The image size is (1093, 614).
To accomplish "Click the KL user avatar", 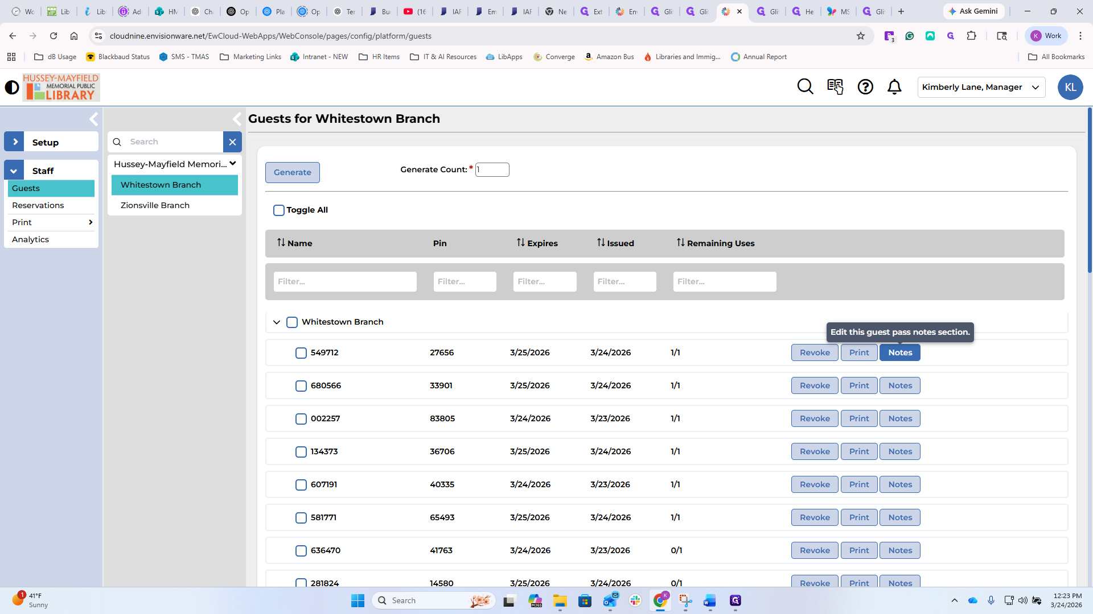I will (1070, 88).
